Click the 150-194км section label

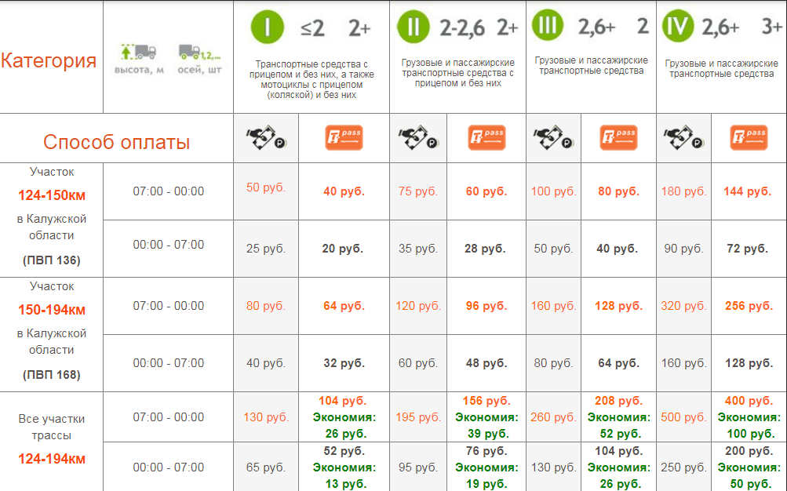(52, 310)
